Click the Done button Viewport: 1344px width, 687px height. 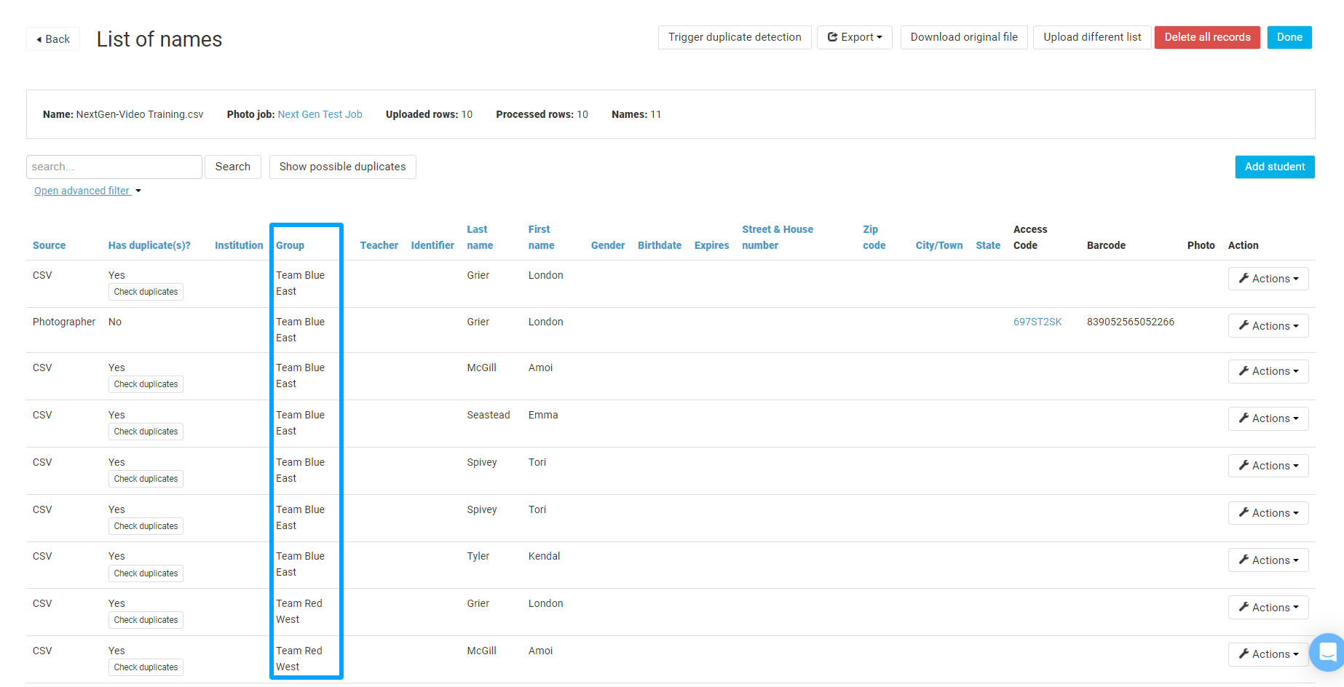[1289, 37]
